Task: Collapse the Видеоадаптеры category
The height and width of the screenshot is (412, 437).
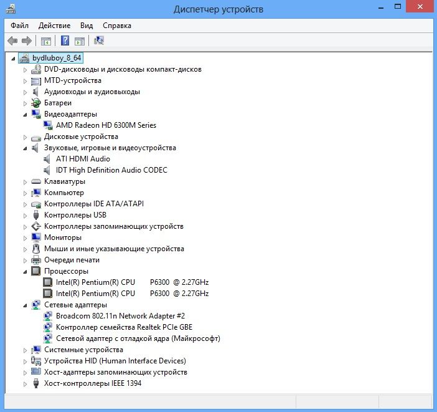Action: (x=25, y=115)
